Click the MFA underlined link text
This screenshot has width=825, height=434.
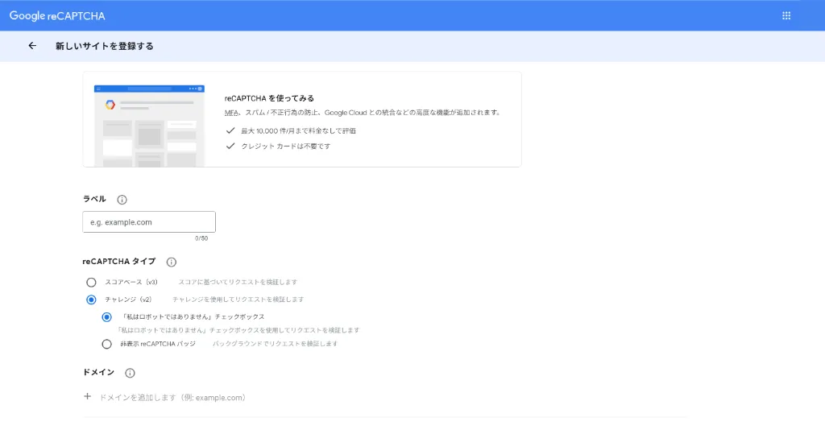pyautogui.click(x=232, y=113)
